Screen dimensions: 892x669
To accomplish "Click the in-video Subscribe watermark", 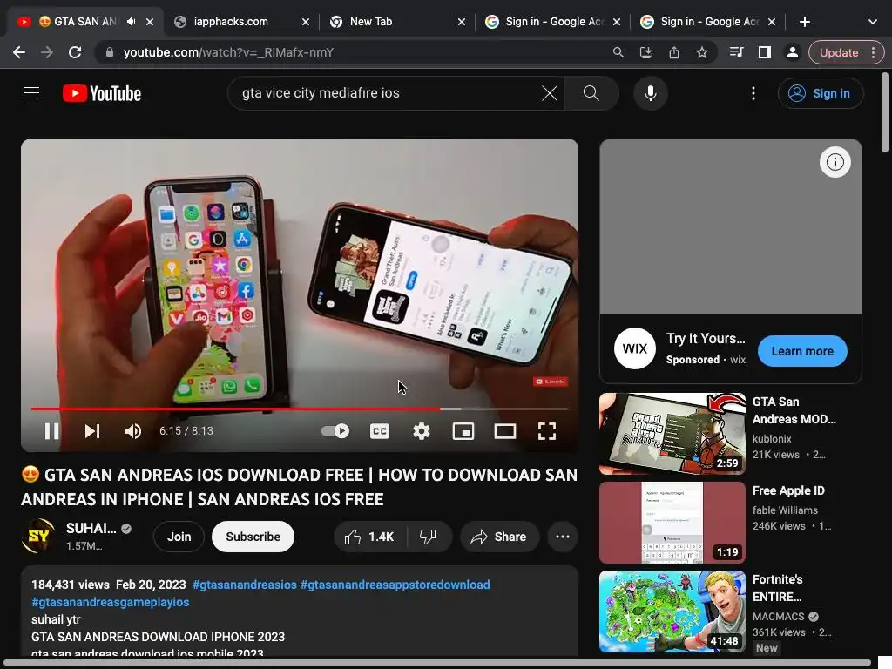I will point(551,382).
